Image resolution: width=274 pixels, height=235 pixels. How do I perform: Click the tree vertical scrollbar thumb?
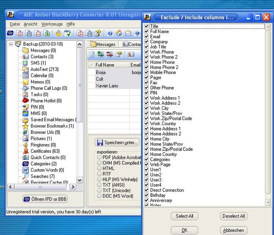(x=79, y=85)
